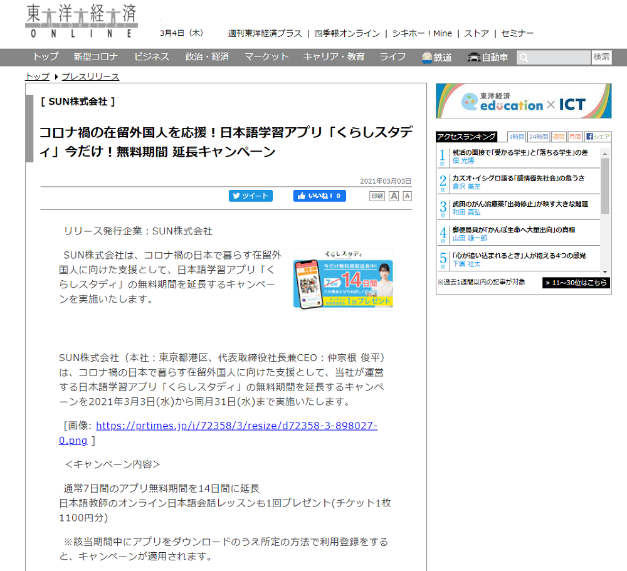Click the line 通常7日間のアプリ無料期間を14日間に延長
This screenshot has width=627, height=571.
pyautogui.click(x=161, y=488)
